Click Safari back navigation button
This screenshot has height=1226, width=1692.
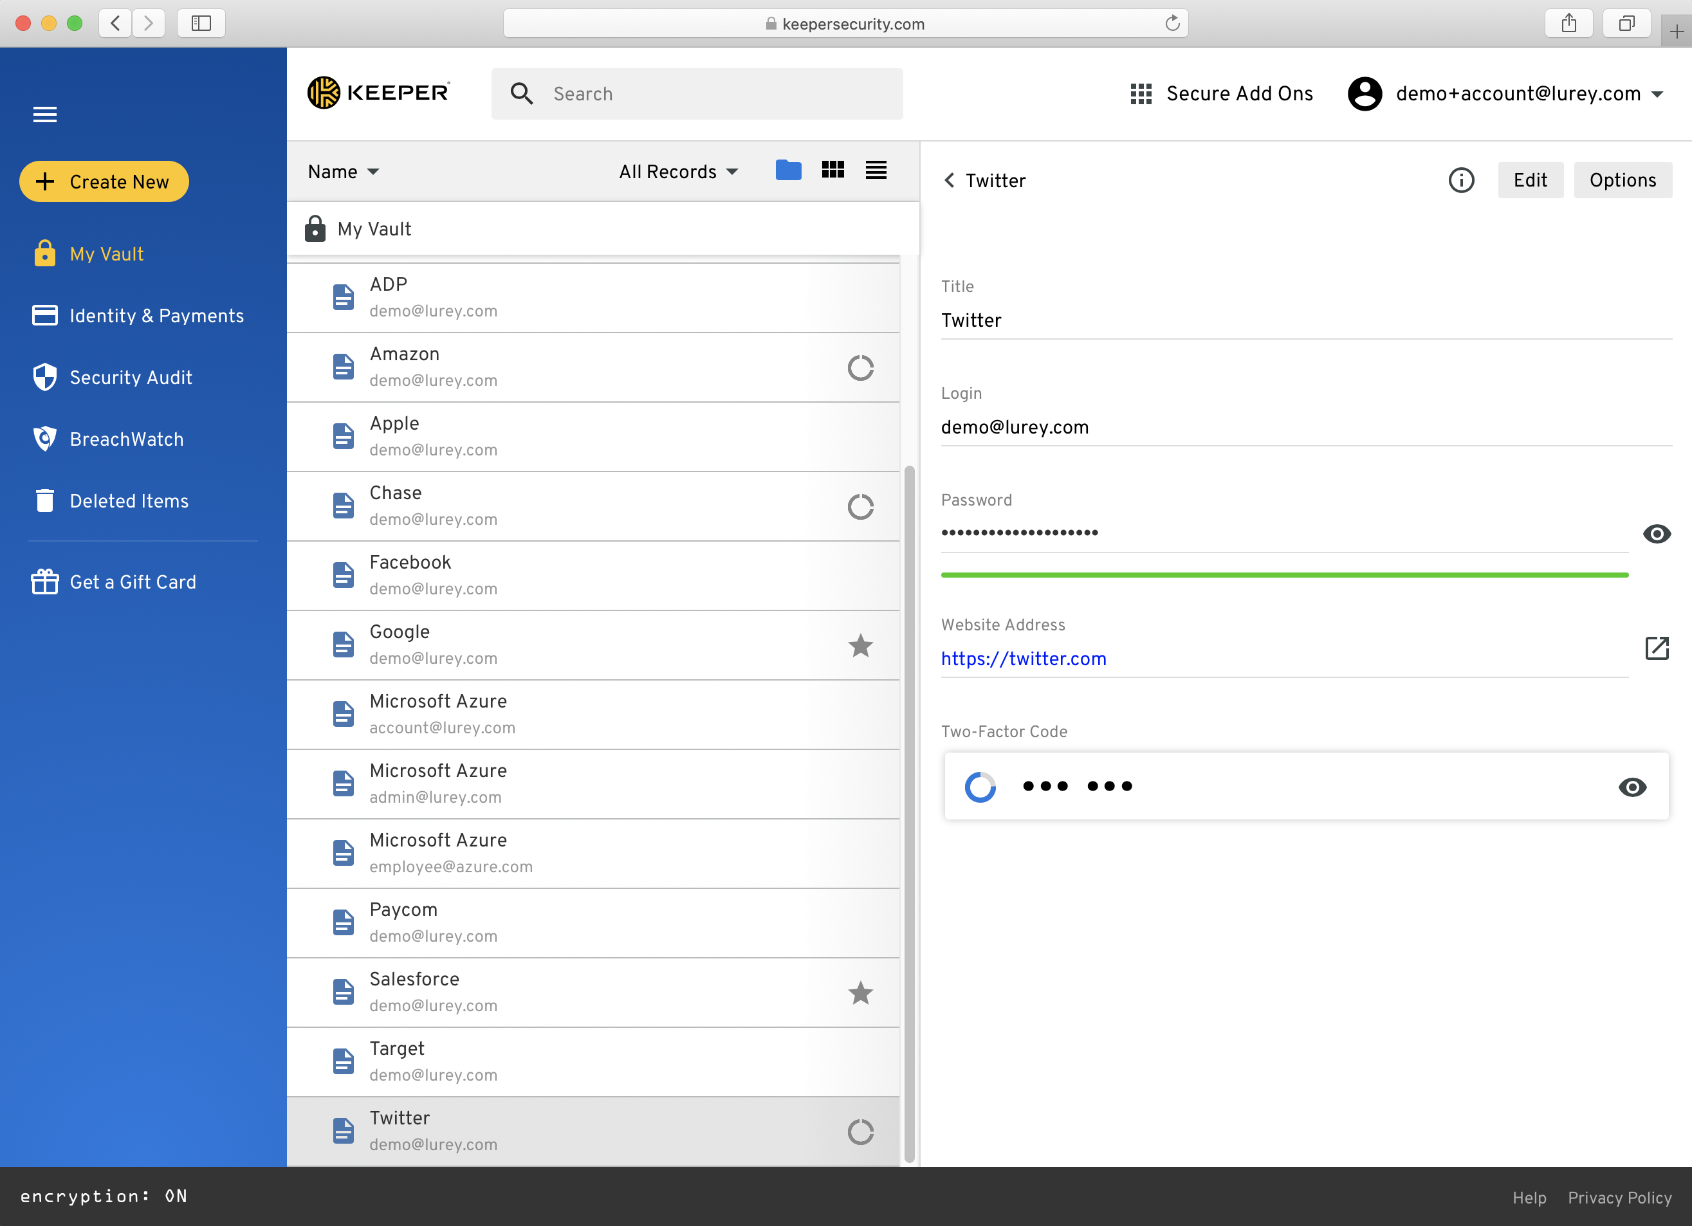pos(115,23)
